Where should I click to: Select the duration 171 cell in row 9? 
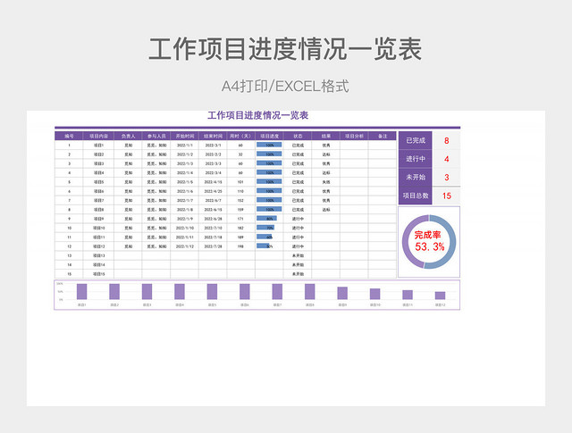240,219
